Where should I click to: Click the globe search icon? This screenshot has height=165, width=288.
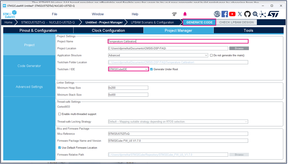coord(255,14)
